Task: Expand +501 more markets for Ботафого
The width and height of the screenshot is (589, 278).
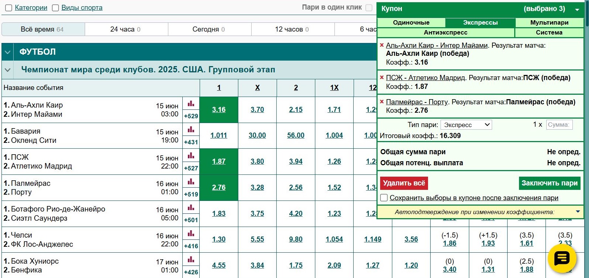Action: coord(191,220)
